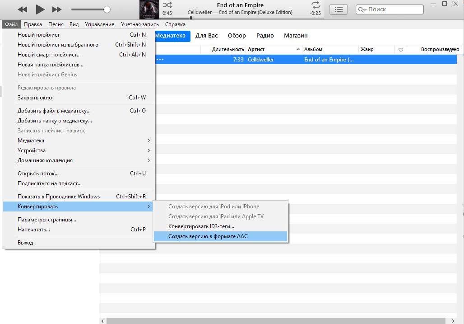Click the previous track rewind button

pyautogui.click(x=22, y=9)
